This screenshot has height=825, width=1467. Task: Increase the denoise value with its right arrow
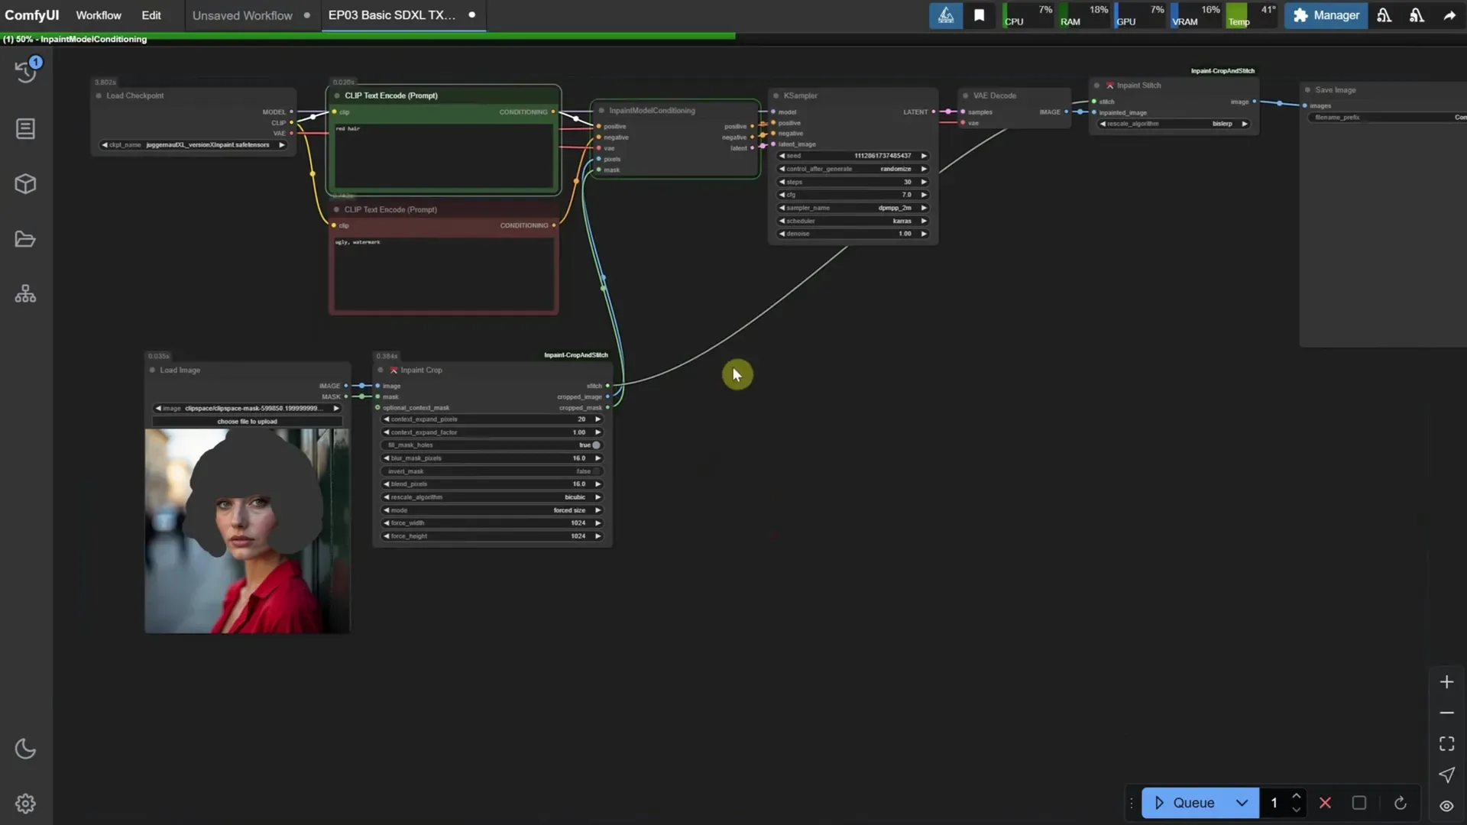click(x=924, y=234)
